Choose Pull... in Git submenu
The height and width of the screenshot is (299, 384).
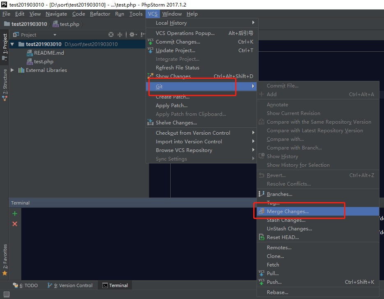click(318, 274)
